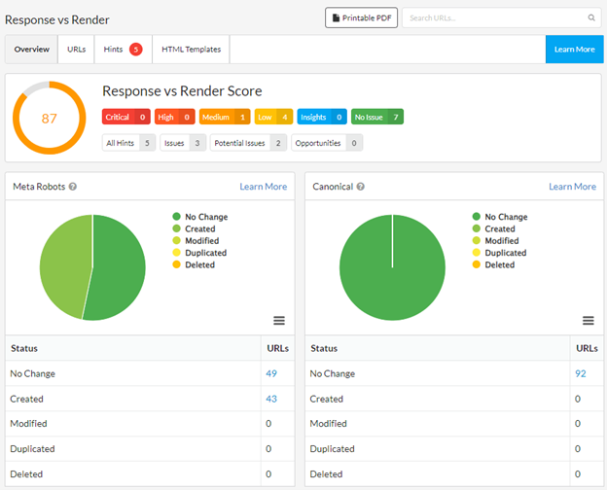This screenshot has height=490, width=607.
Task: Filter by Critical severity badge
Action: click(x=126, y=117)
